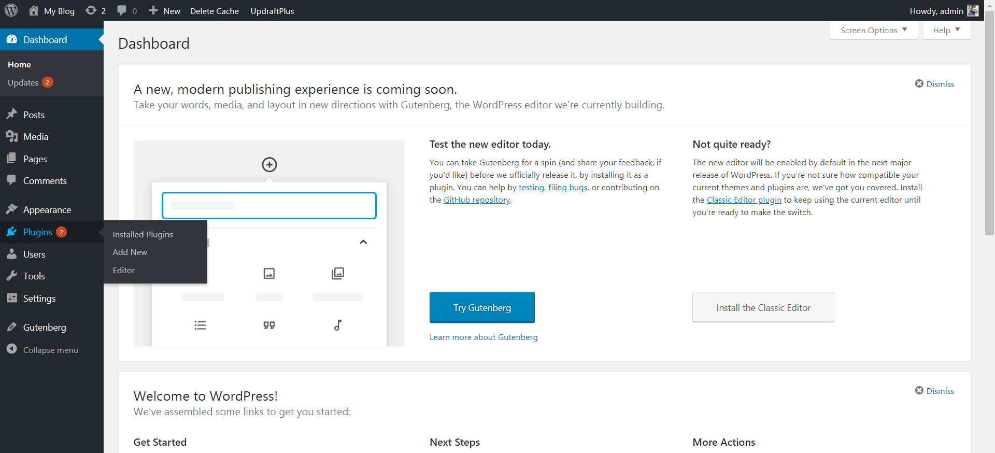The image size is (995, 453).
Task: Open Editor from Plugins submenu
Action: pos(124,270)
